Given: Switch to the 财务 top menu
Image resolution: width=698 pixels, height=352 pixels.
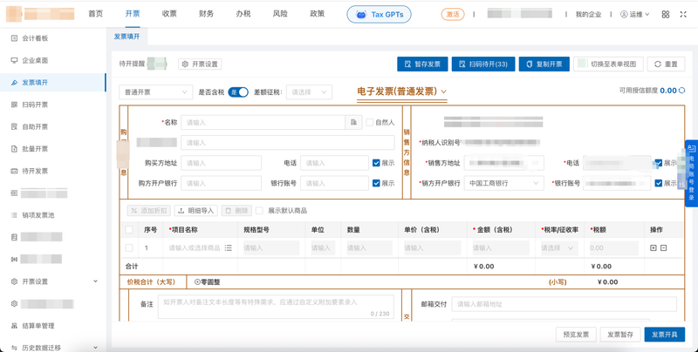Looking at the screenshot, I should [206, 14].
